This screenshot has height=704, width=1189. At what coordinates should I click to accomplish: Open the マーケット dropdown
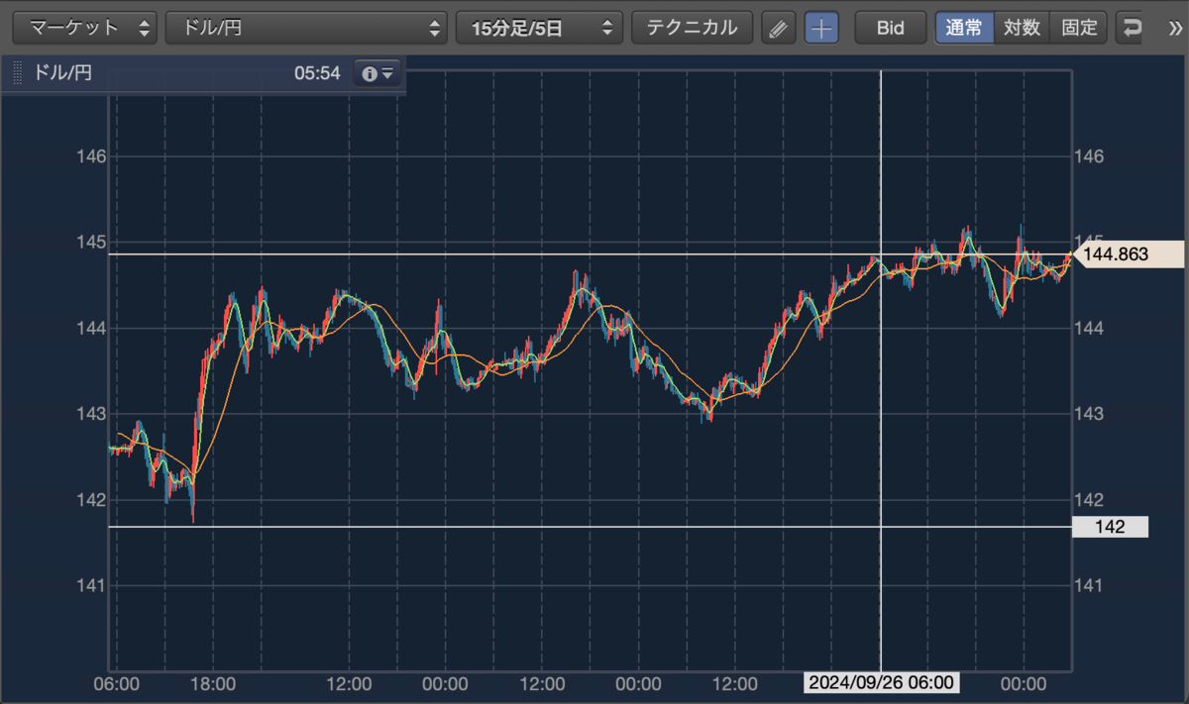pos(84,28)
